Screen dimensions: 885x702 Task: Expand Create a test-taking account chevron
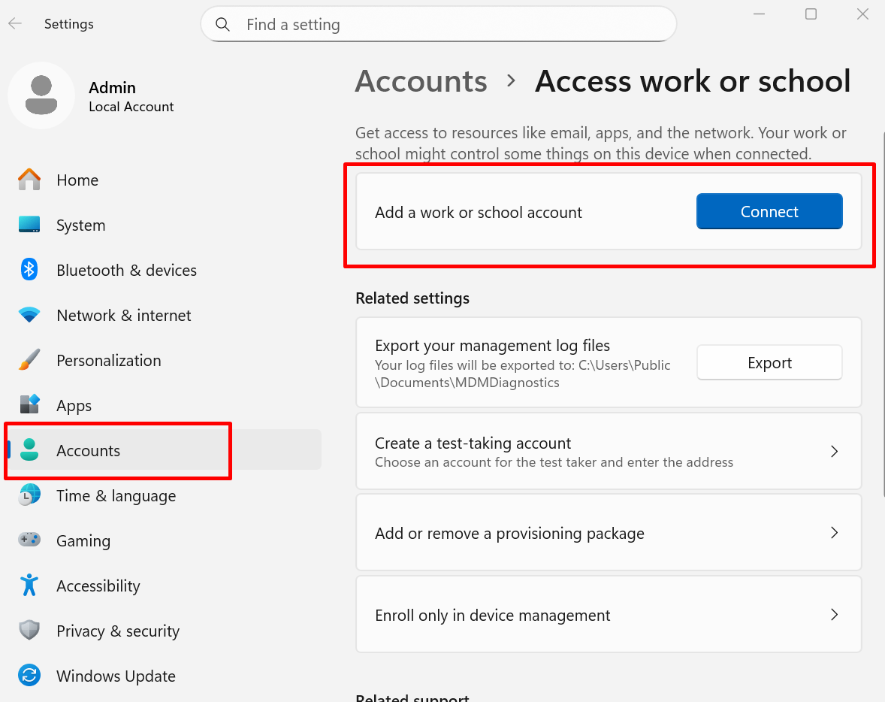(834, 451)
